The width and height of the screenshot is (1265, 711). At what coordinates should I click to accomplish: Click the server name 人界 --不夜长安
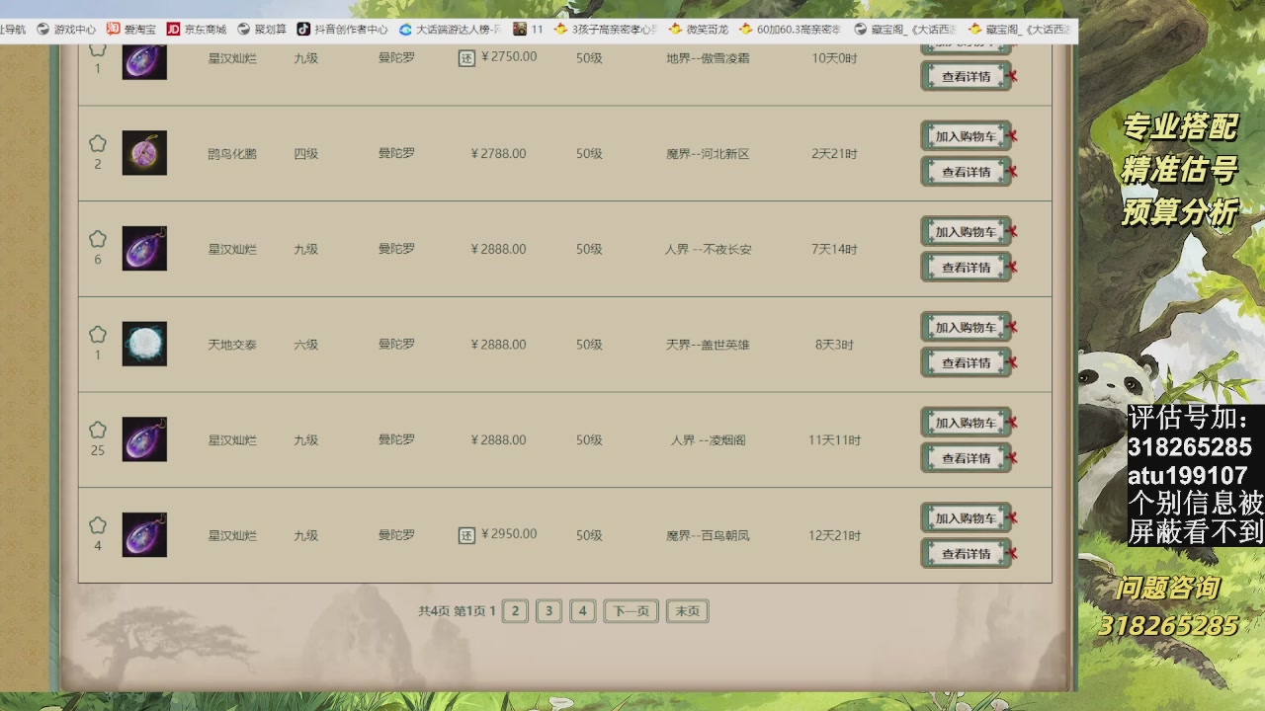(709, 250)
